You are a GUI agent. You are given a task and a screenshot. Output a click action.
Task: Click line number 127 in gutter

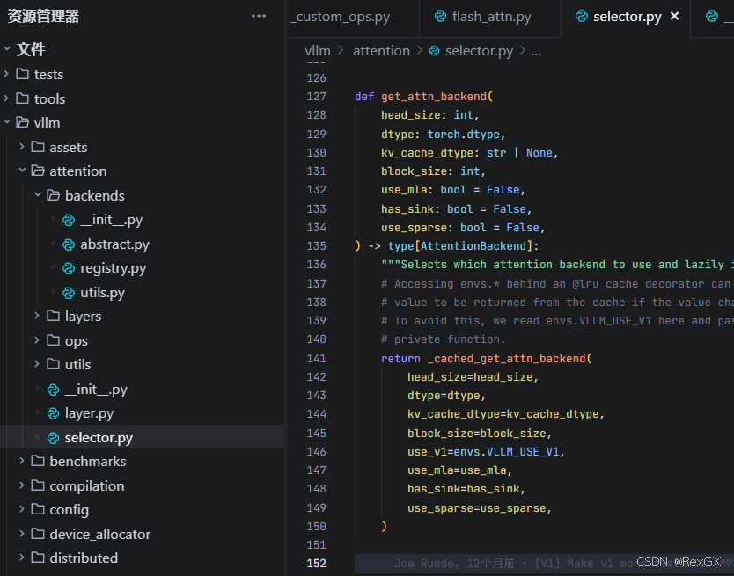(x=317, y=97)
